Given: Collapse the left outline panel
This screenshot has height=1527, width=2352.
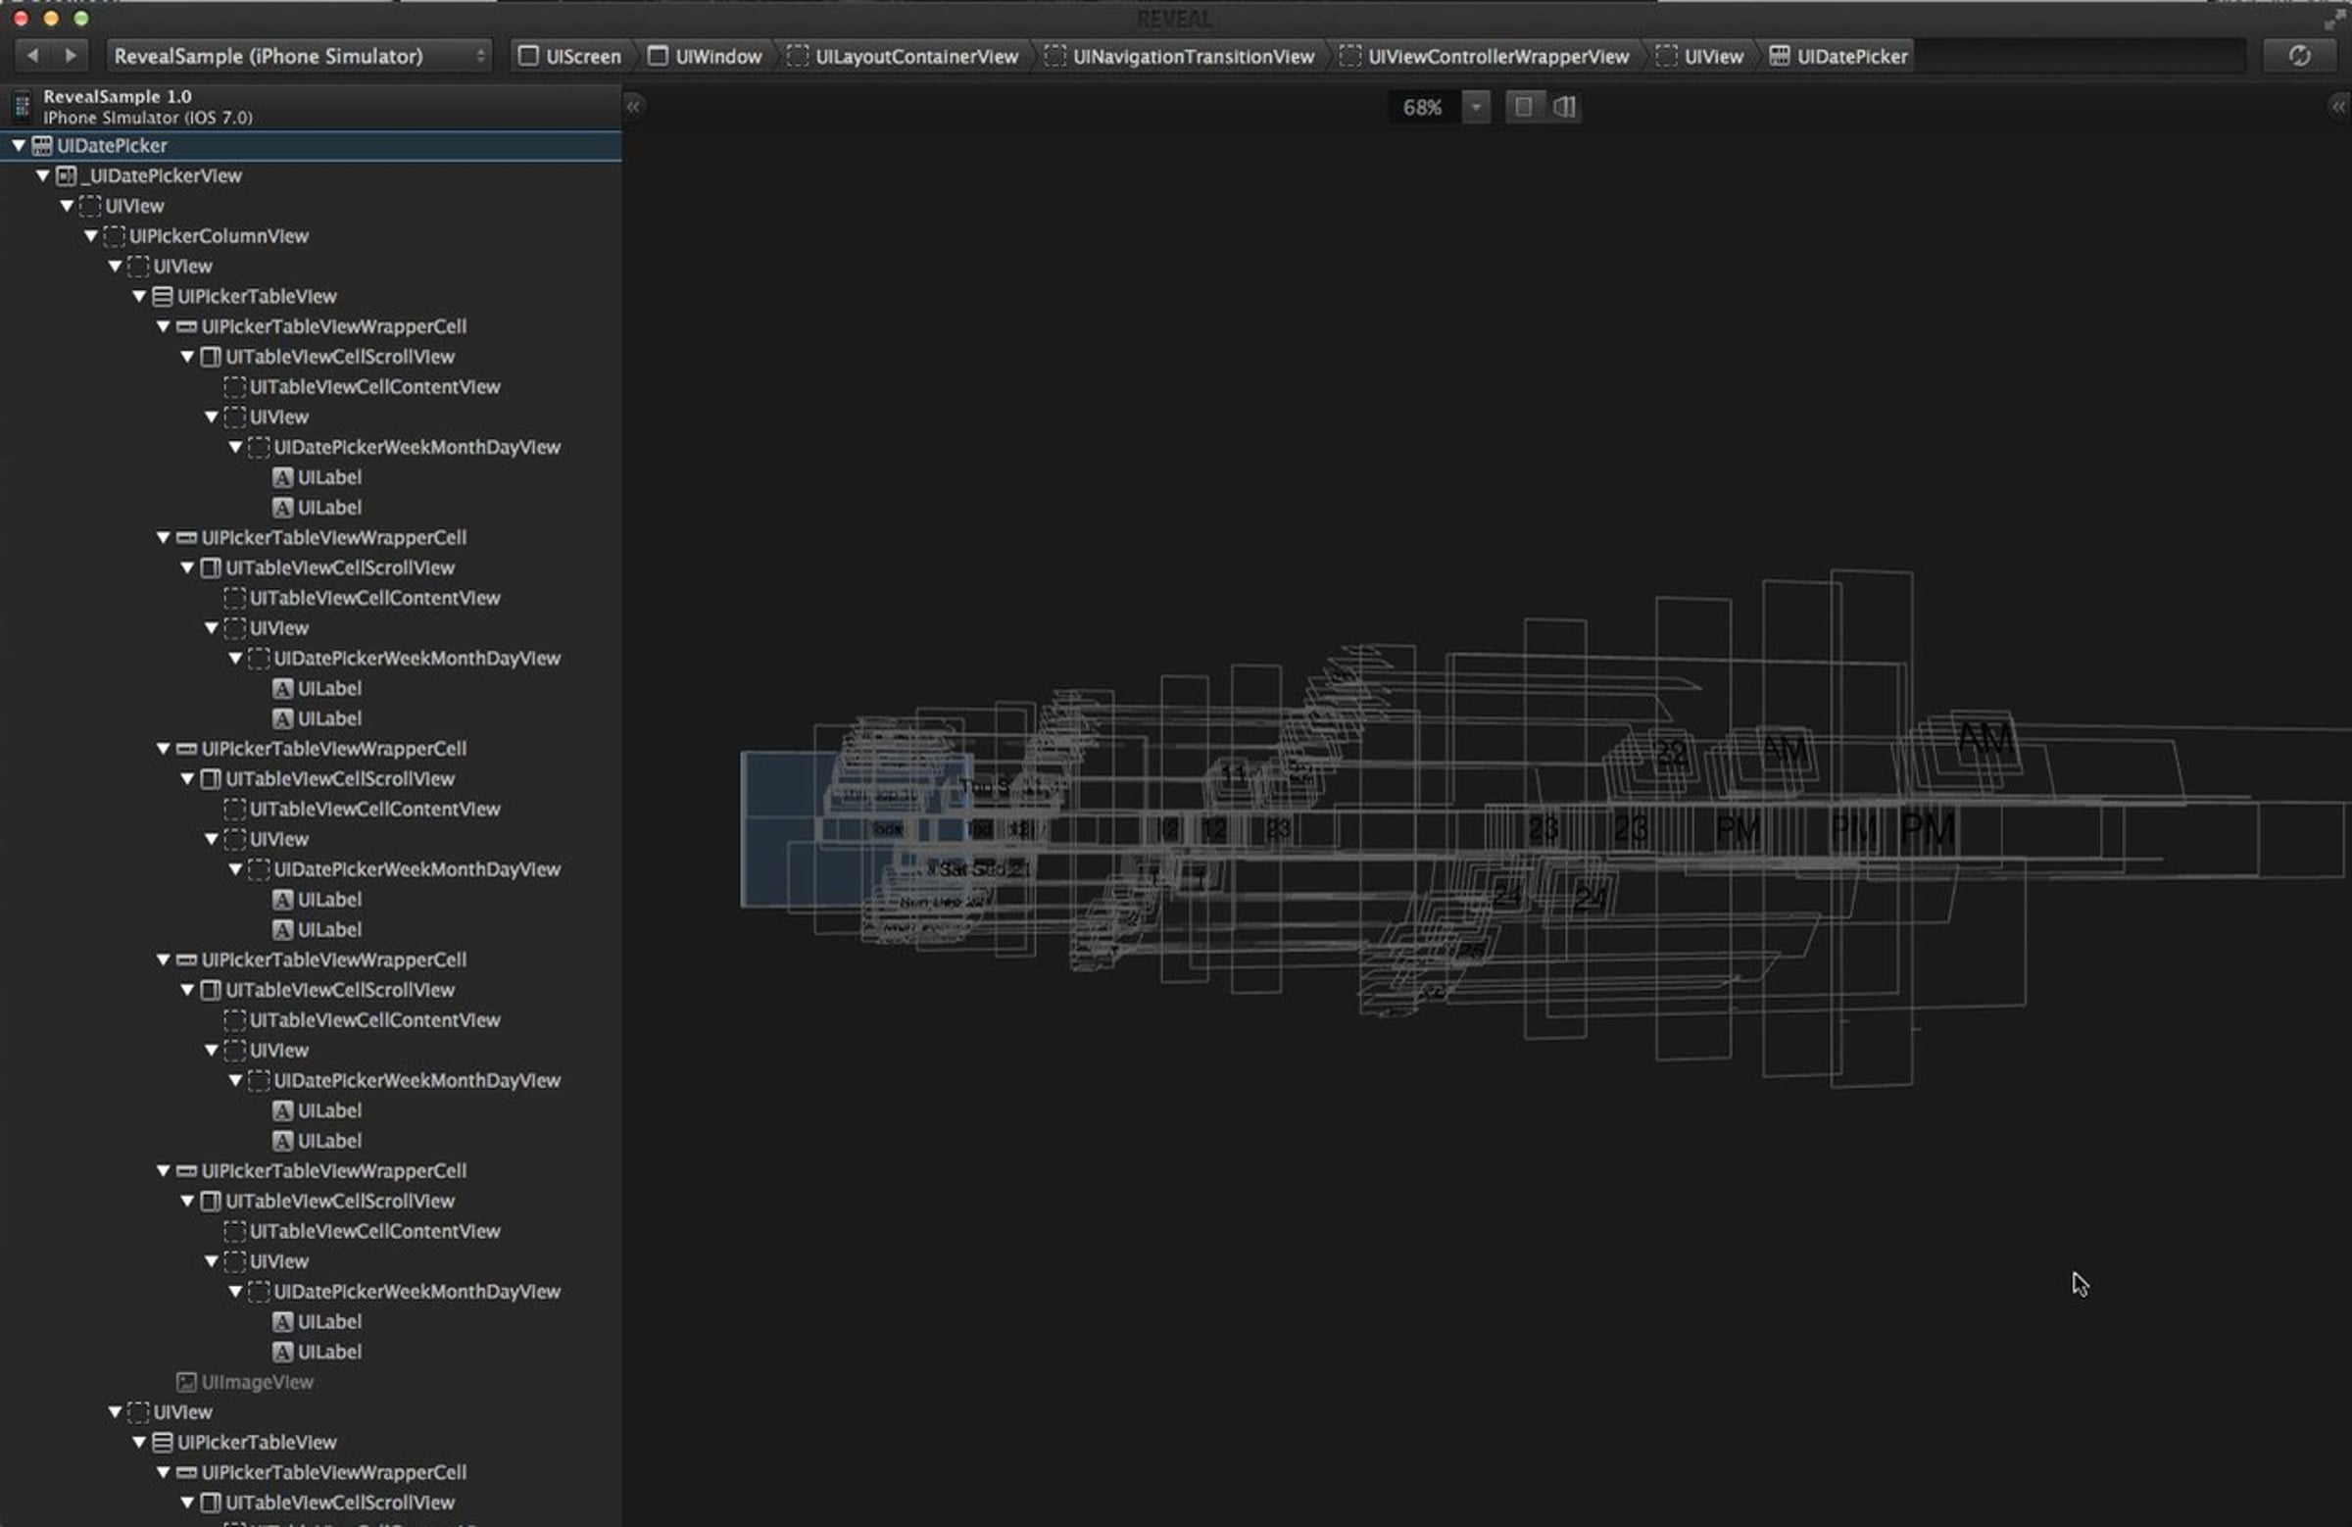Looking at the screenshot, I should (x=633, y=107).
